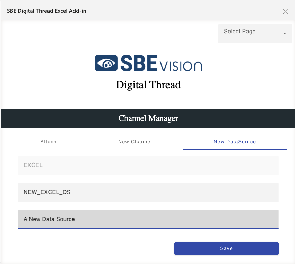The height and width of the screenshot is (264, 295).
Task: Click the dropdown arrow beside Select Page
Action: click(284, 33)
